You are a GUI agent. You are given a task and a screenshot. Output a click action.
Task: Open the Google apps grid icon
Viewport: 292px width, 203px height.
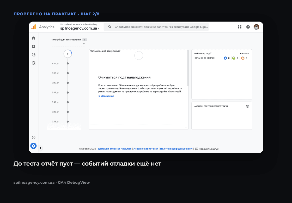[x=240, y=27]
